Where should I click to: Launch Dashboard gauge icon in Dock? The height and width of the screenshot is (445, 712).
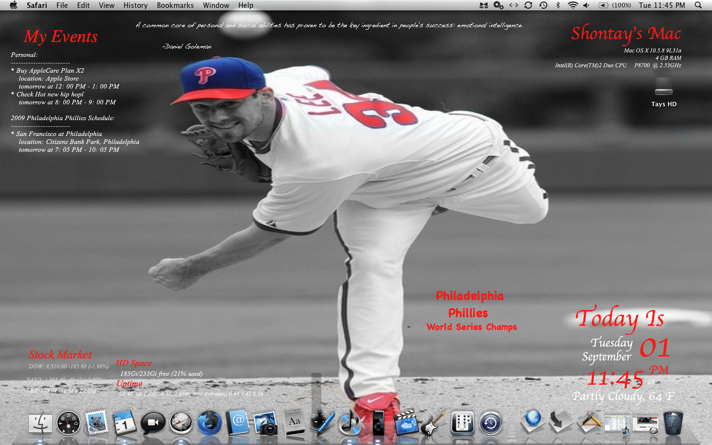point(68,424)
